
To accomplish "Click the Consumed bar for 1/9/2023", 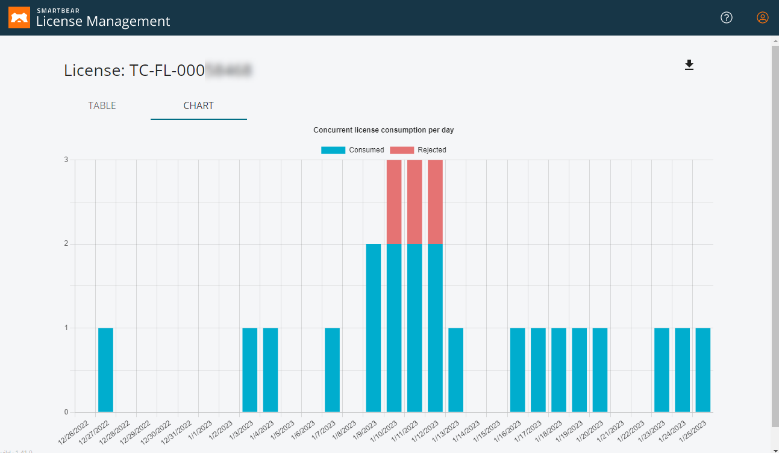I will coord(374,328).
